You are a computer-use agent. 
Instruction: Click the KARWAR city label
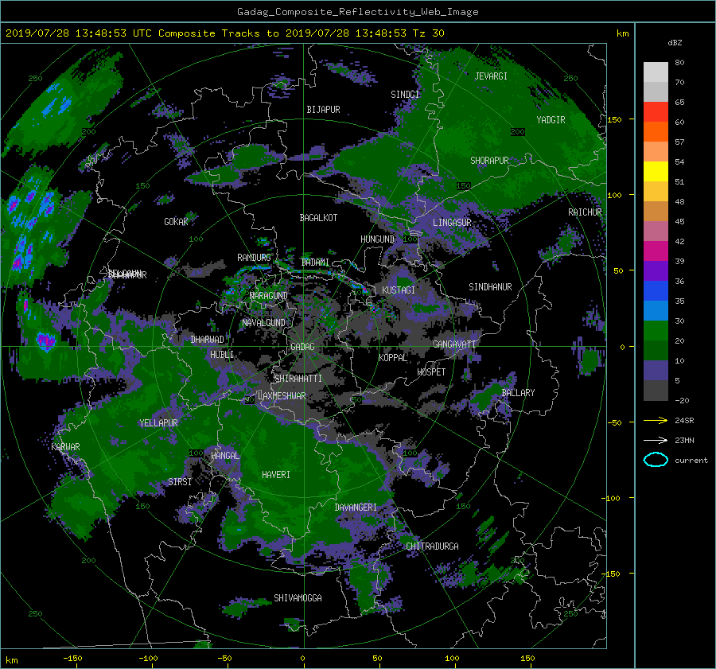(x=65, y=446)
